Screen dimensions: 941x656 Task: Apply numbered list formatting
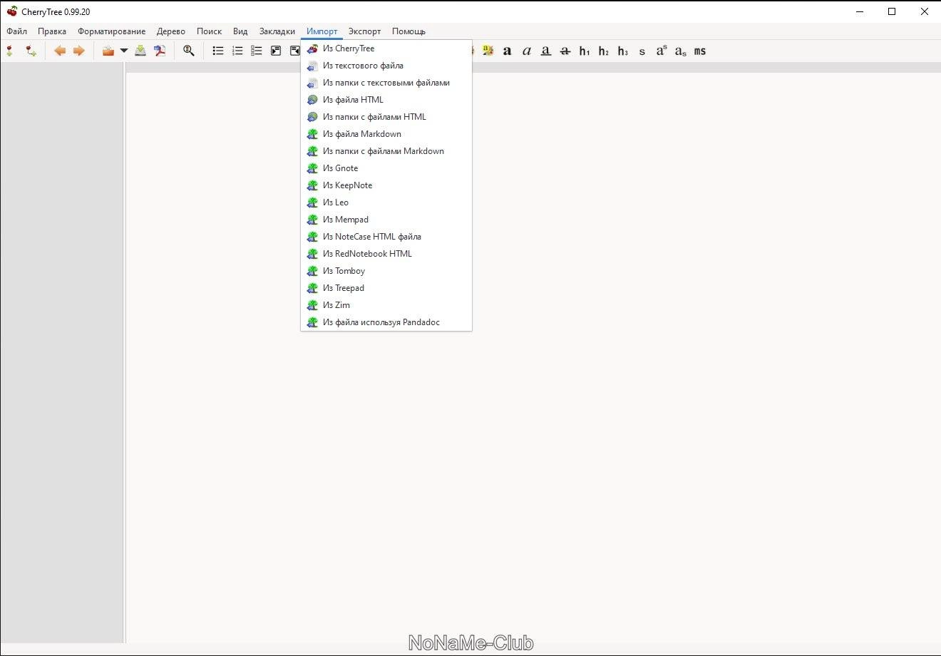coord(237,51)
